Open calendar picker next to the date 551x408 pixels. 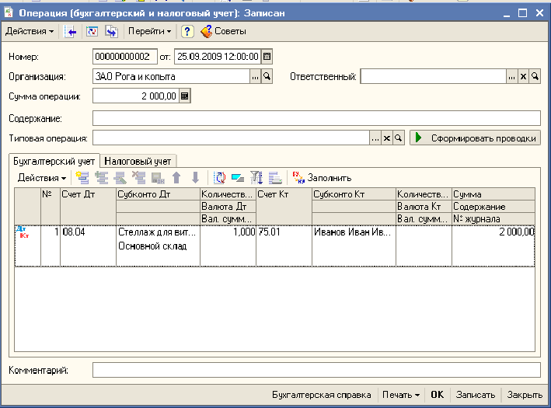pyautogui.click(x=267, y=56)
